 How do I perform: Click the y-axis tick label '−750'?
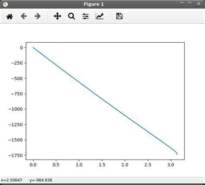(17, 94)
